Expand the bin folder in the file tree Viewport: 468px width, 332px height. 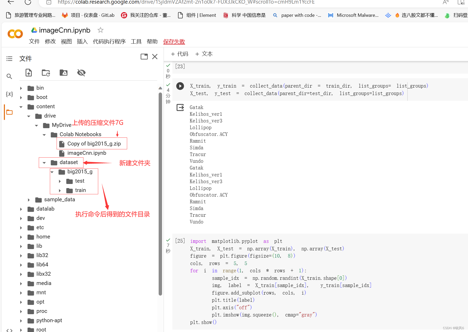[21, 88]
